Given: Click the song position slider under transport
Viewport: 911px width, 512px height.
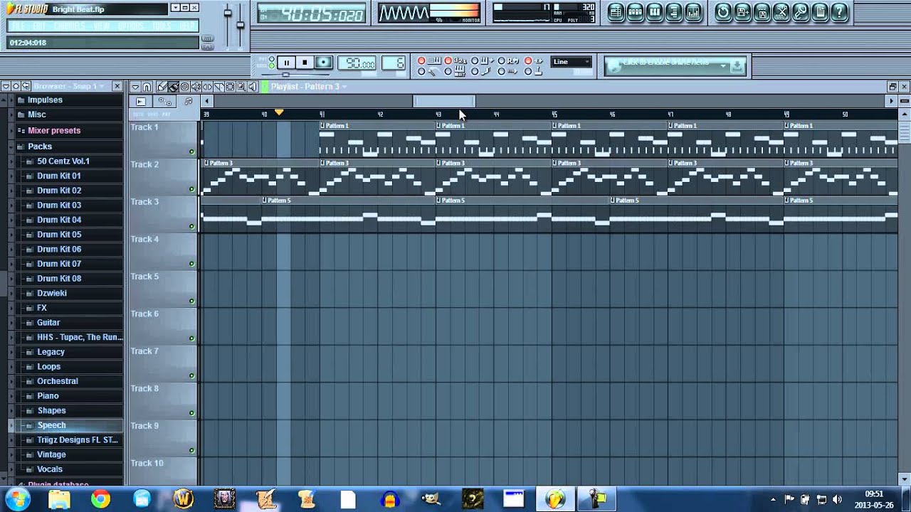Looking at the screenshot, I should [x=286, y=74].
